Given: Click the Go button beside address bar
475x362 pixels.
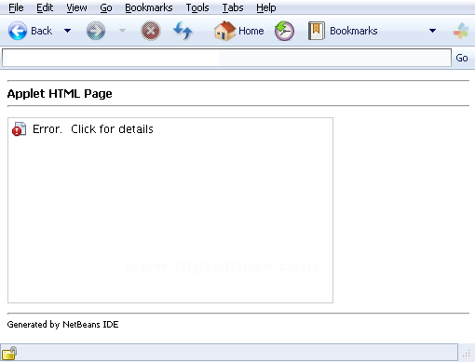Looking at the screenshot, I should point(462,58).
